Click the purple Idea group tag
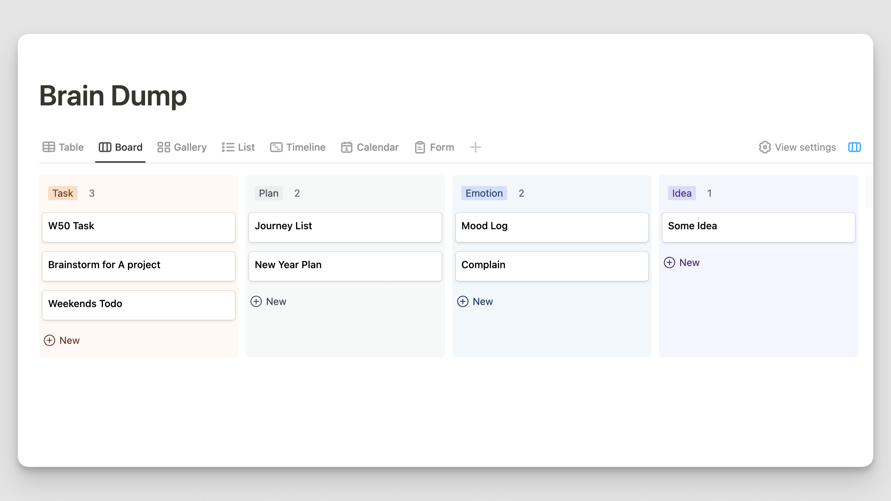 (x=682, y=193)
